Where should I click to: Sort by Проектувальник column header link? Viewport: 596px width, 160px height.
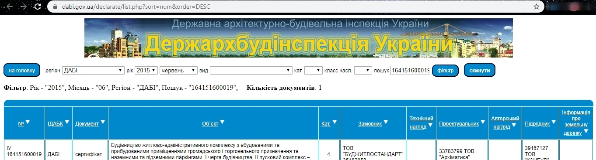[459, 123]
